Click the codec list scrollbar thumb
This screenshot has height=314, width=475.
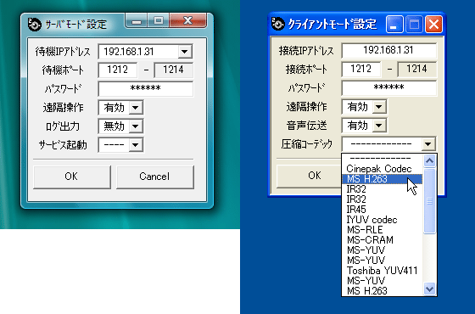click(429, 201)
